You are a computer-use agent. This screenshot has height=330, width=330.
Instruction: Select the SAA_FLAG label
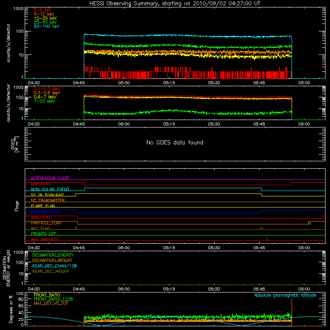click(x=40, y=217)
